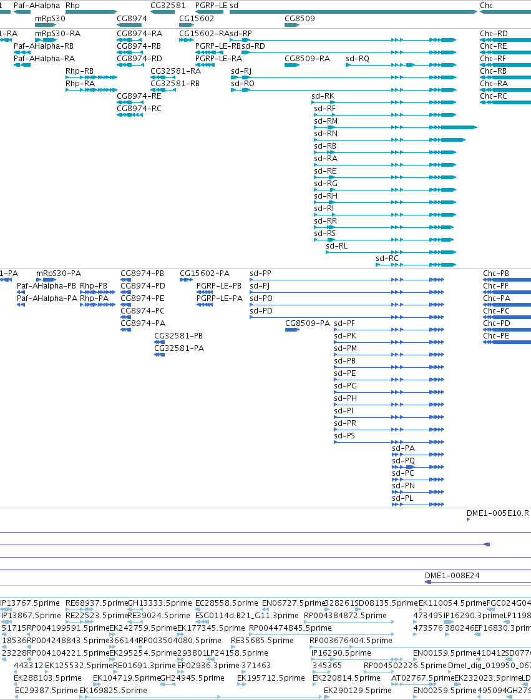Open the Chc-PE protein label
This screenshot has height=700, width=531.
(496, 336)
